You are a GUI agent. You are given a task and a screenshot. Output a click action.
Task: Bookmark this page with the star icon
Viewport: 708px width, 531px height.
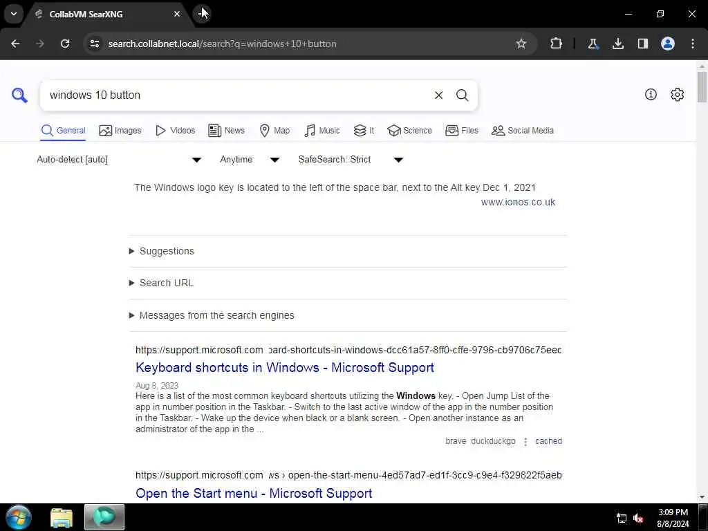[521, 44]
